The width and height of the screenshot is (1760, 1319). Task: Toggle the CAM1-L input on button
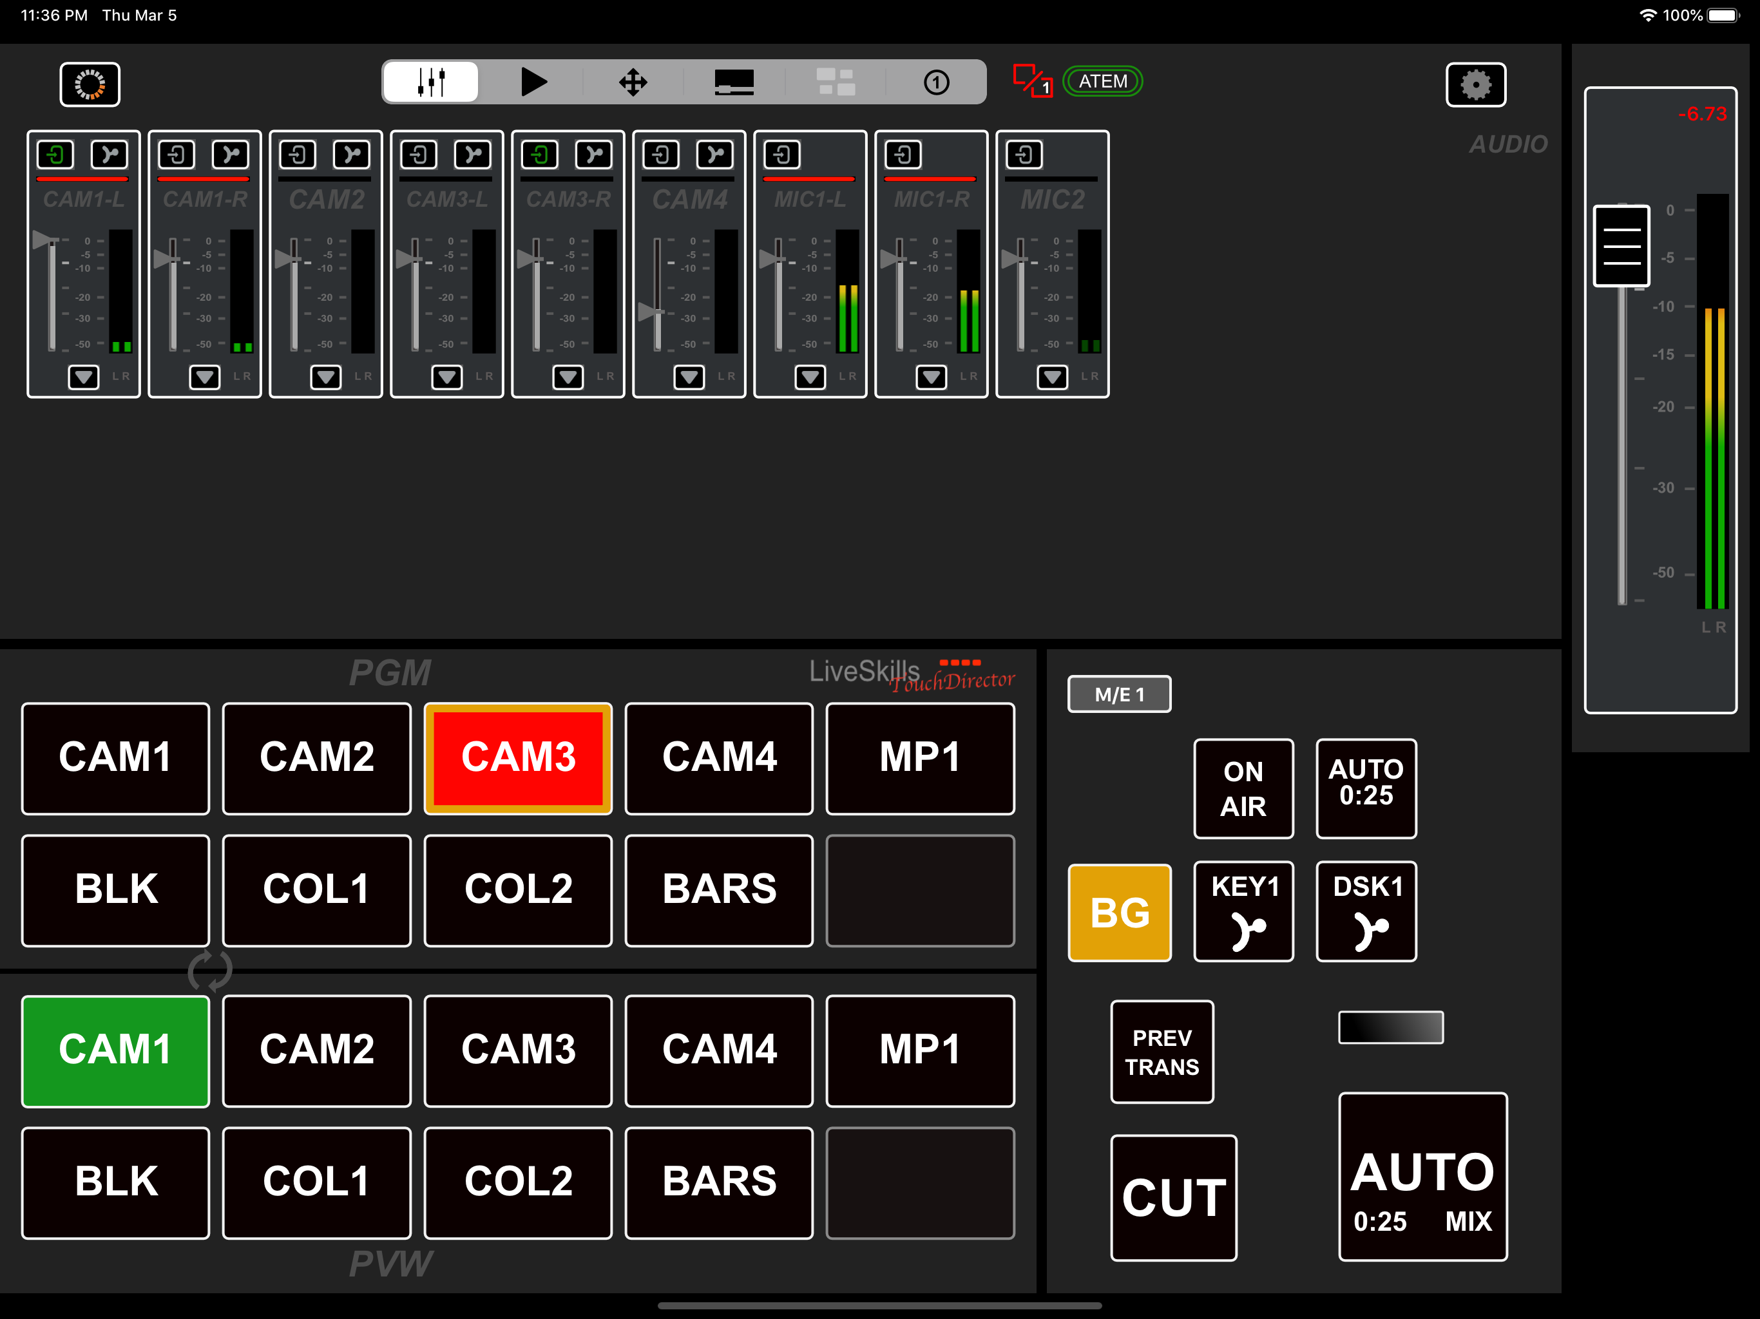point(55,155)
